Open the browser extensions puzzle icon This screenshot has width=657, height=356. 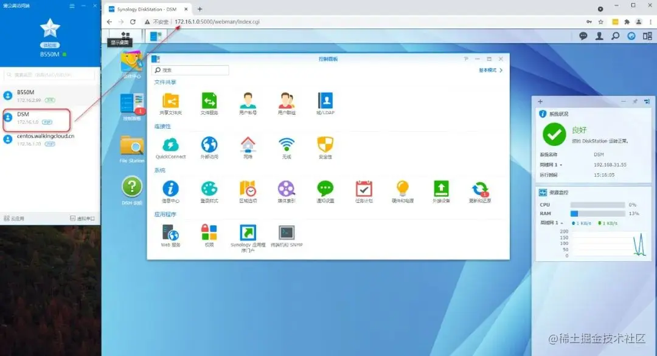pos(627,22)
